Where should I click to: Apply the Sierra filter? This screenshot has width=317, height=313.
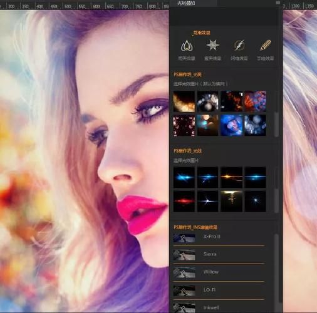click(219, 255)
